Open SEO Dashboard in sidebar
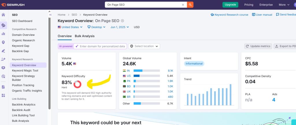296x125 pixels. coord(22,21)
